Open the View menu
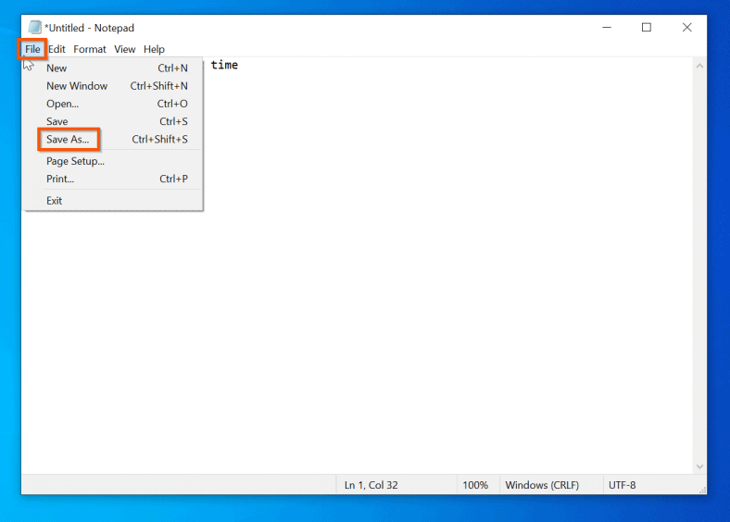This screenshot has width=730, height=522. pos(124,49)
